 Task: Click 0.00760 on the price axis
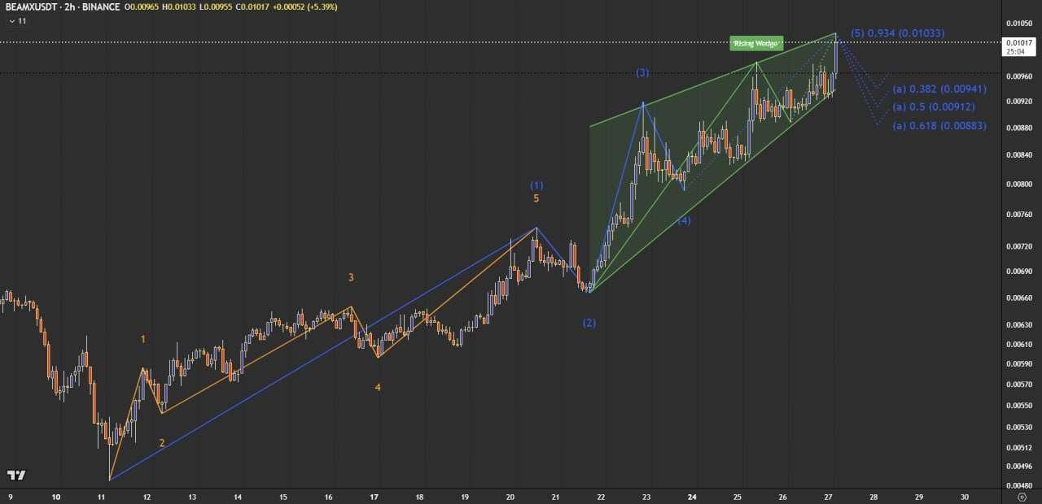click(x=1019, y=215)
